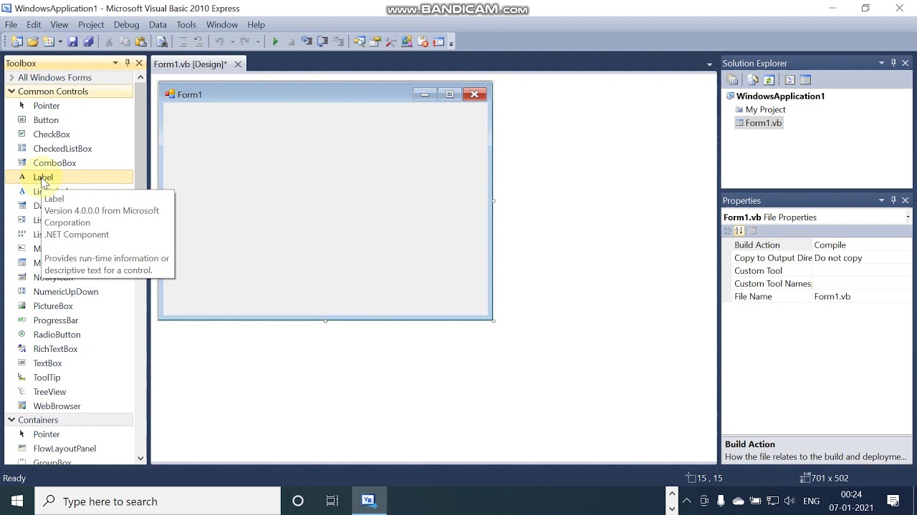Open Solution Explorer window position dropdown
Image resolution: width=917 pixels, height=515 pixels.
[881, 63]
